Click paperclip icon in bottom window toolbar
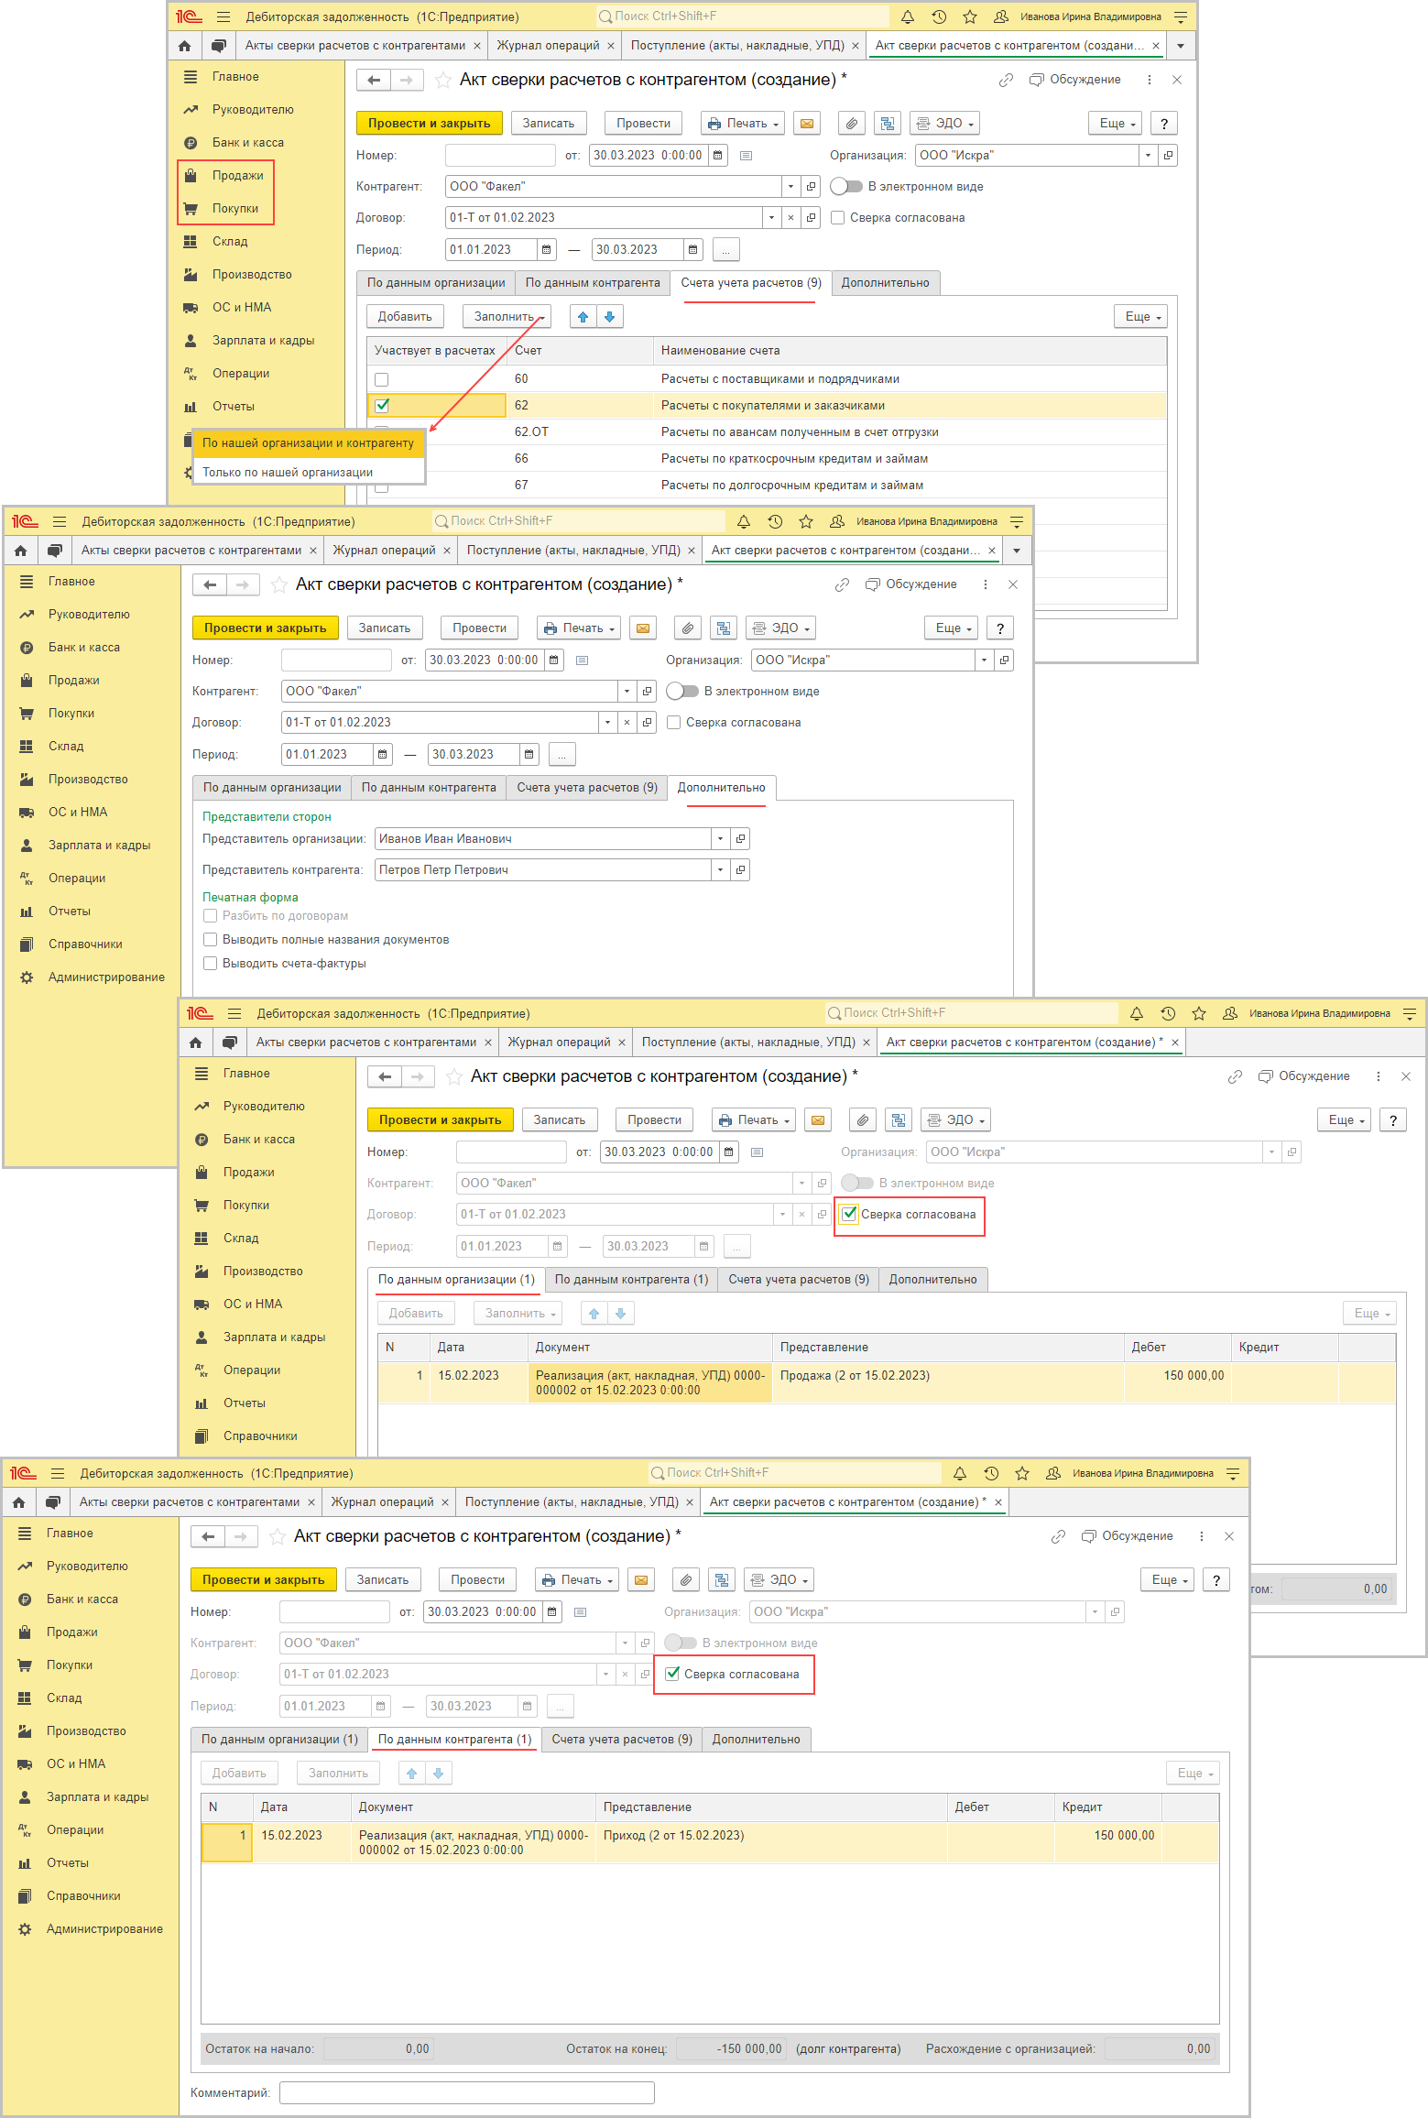 pos(686,1580)
